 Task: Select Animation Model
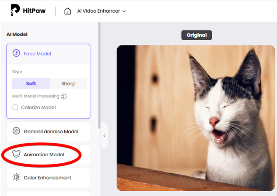(x=48, y=155)
